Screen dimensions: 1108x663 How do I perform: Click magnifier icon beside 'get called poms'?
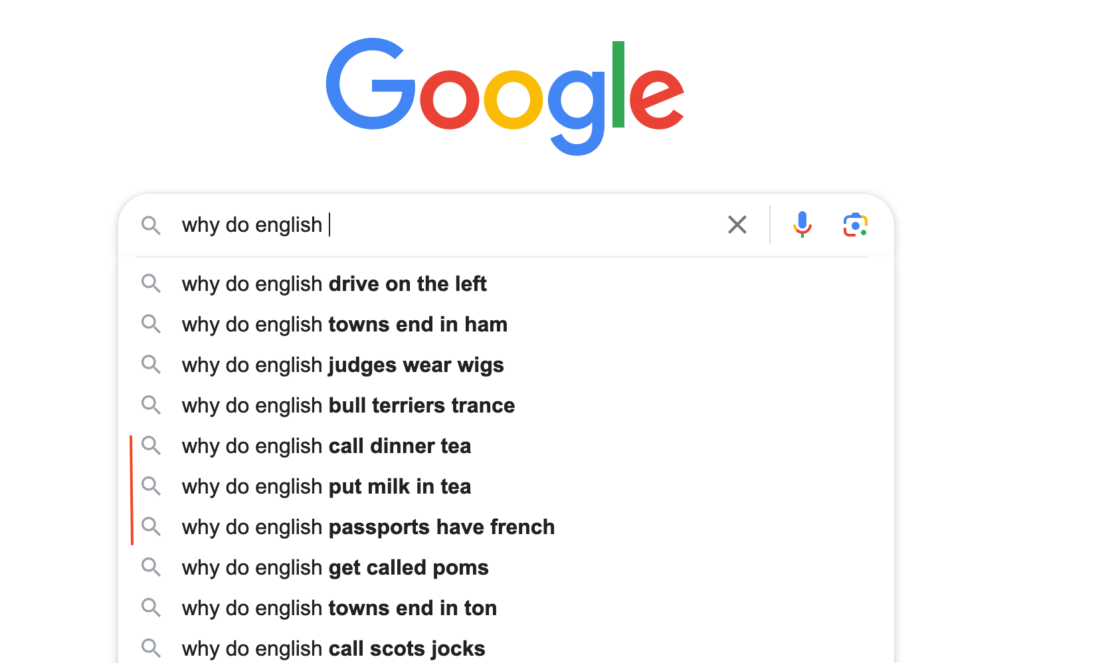(x=151, y=567)
